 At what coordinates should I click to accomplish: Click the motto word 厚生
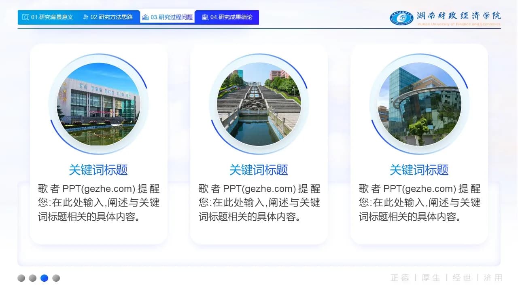431,278
